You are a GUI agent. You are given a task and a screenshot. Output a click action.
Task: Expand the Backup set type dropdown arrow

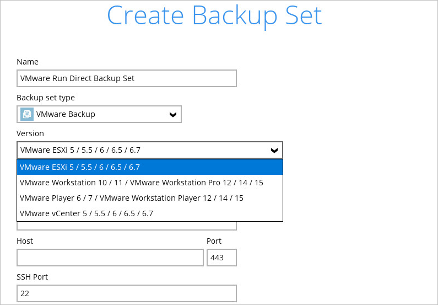(173, 115)
